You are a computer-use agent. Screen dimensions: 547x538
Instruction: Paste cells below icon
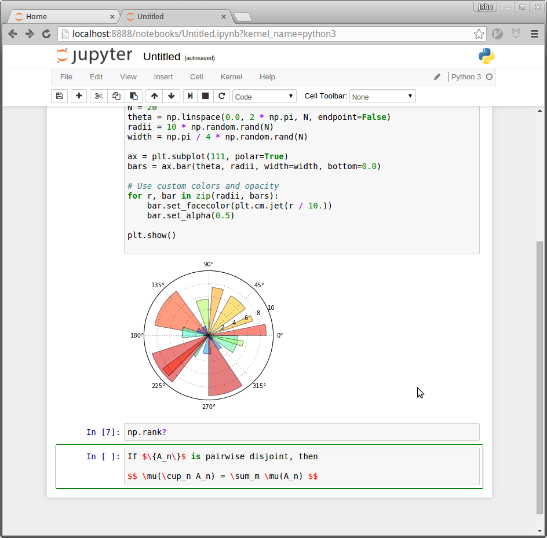pyautogui.click(x=134, y=96)
